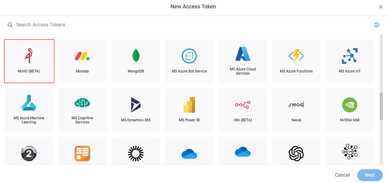This screenshot has width=387, height=183.
Task: Choose the MS Dynamics 365 tile
Action: coord(136,110)
